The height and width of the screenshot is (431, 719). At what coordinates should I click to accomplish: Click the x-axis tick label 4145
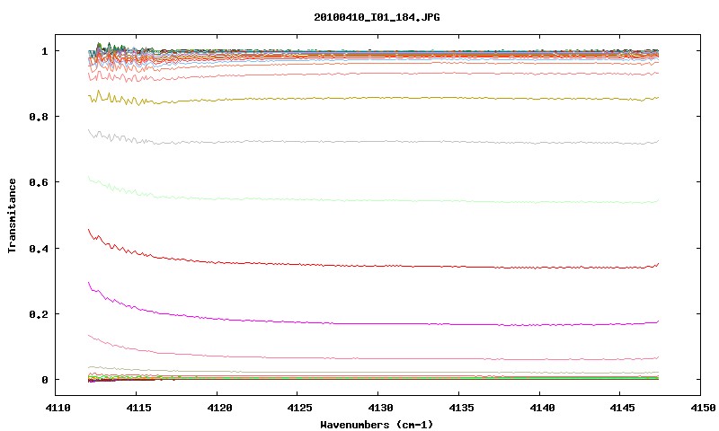tap(623, 408)
